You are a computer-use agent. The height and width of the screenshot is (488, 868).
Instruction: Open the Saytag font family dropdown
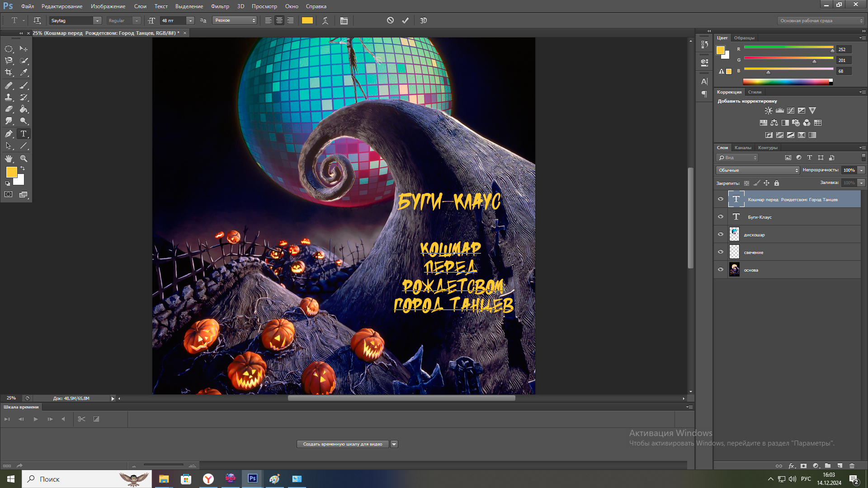point(97,20)
